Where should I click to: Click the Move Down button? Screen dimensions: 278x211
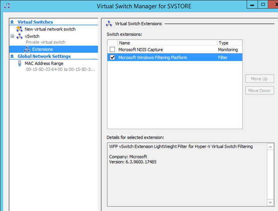[x=259, y=90]
